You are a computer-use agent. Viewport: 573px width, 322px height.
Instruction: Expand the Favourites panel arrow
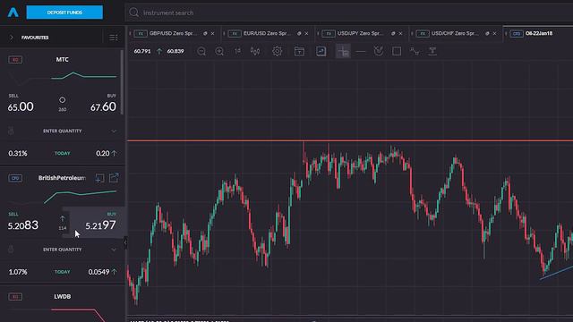[12, 38]
